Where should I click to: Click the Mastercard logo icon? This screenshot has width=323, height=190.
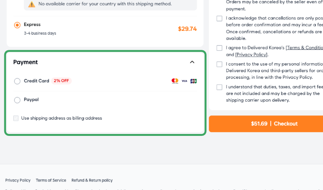175,81
